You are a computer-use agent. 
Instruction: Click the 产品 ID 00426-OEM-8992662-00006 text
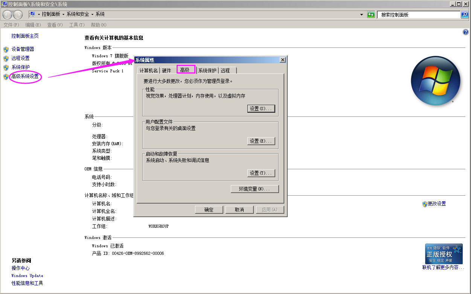click(128, 254)
